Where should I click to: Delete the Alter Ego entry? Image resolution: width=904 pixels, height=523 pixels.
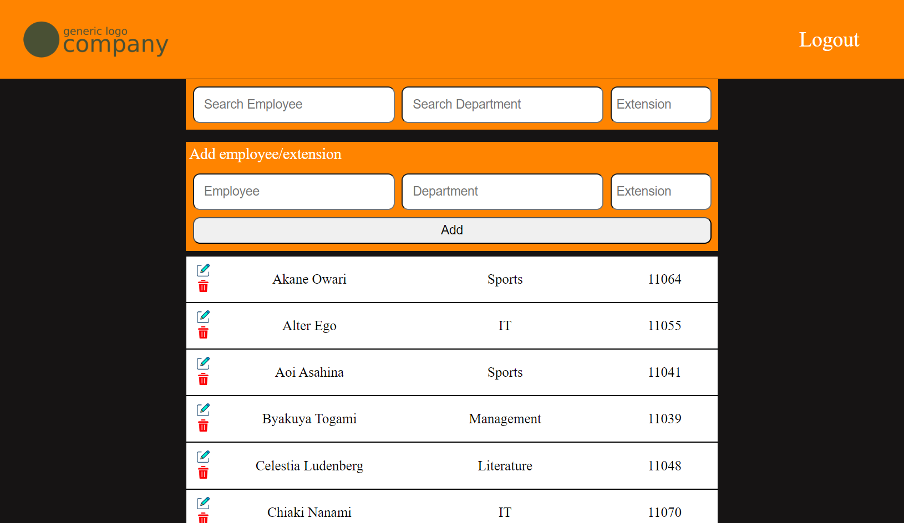pos(203,333)
